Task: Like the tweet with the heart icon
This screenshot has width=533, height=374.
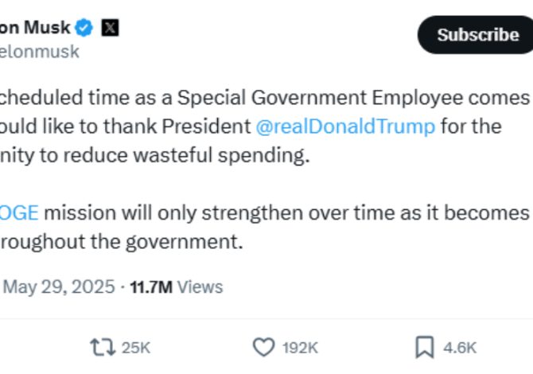Action: coord(263,347)
